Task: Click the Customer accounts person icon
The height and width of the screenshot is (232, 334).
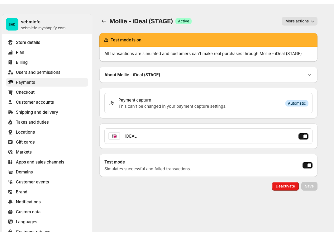Action: [x=10, y=102]
